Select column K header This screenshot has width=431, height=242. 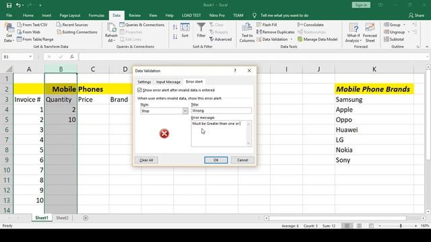tap(374, 69)
